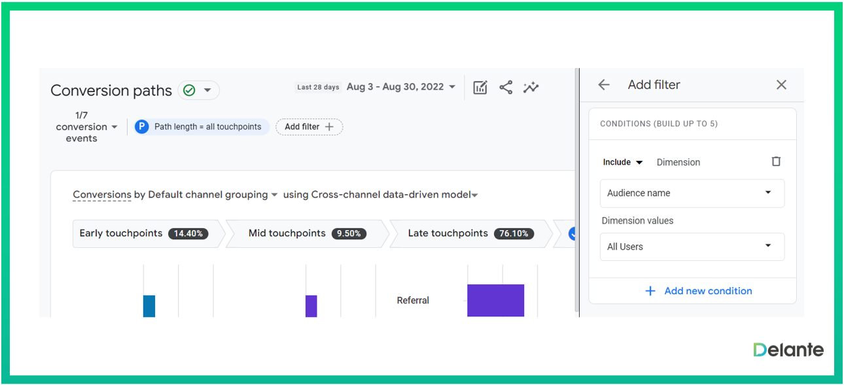844x385 pixels.
Task: Close the Add filter panel
Action: pyautogui.click(x=781, y=85)
